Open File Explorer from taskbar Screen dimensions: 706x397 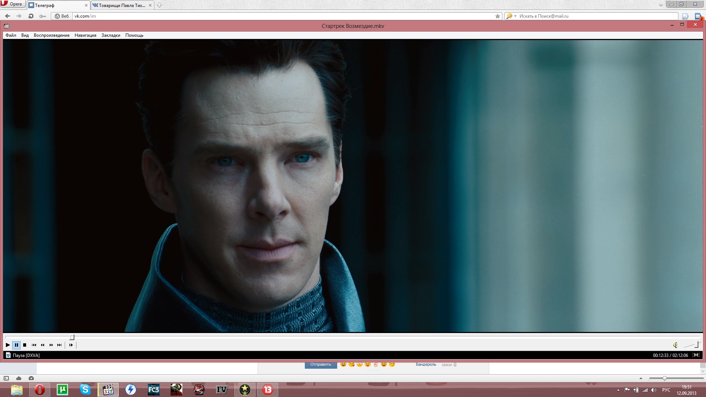[x=17, y=390]
